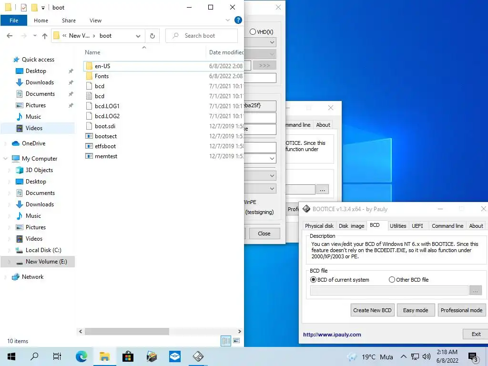Image resolution: width=488 pixels, height=366 pixels.
Task: Open the Utilities tab in BOOTICE
Action: pyautogui.click(x=398, y=225)
